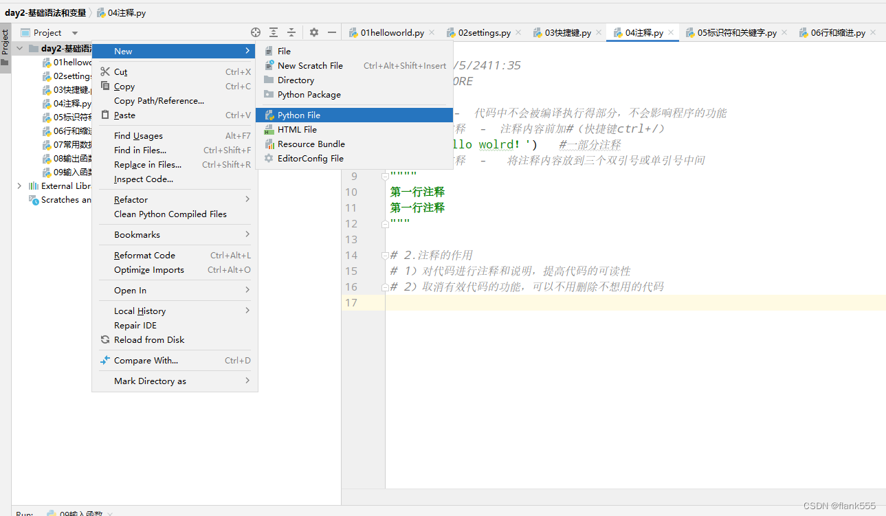Hide the Project tool window
886x516 pixels.
332,32
